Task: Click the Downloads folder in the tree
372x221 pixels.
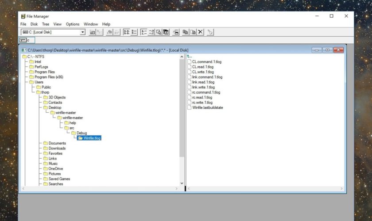Action: pyautogui.click(x=57, y=149)
